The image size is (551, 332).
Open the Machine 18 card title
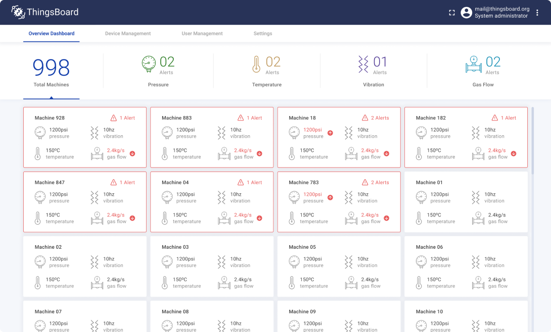(302, 118)
